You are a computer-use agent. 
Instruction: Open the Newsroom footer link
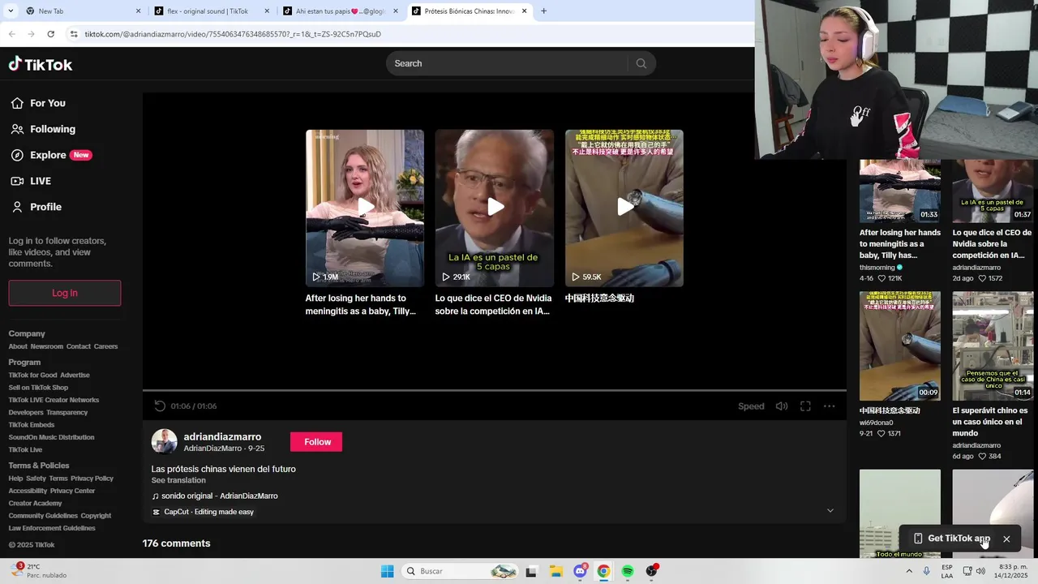(46, 346)
